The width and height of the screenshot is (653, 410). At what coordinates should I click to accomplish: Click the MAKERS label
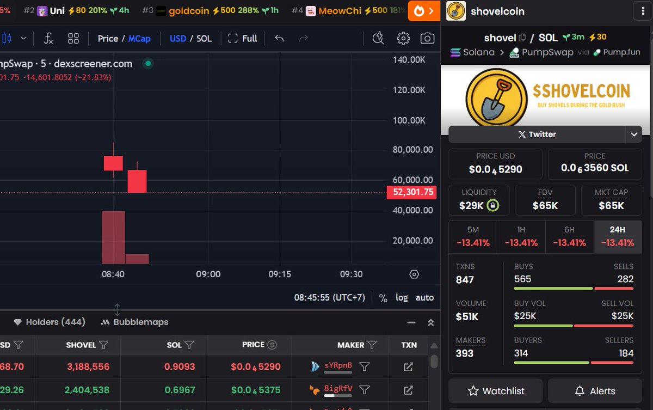[471, 340]
